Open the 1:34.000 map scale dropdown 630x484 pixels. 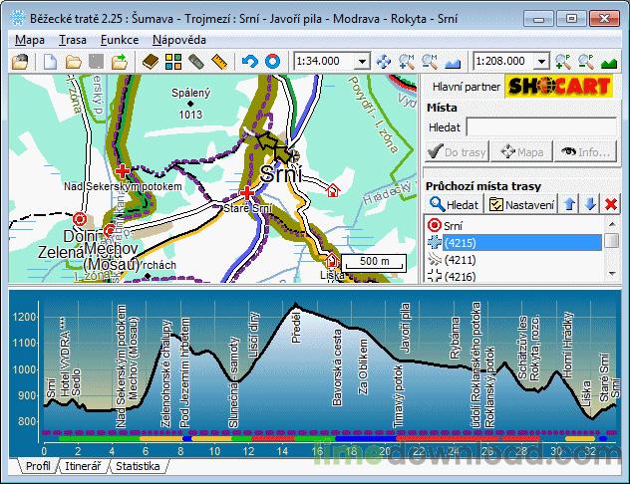click(362, 62)
